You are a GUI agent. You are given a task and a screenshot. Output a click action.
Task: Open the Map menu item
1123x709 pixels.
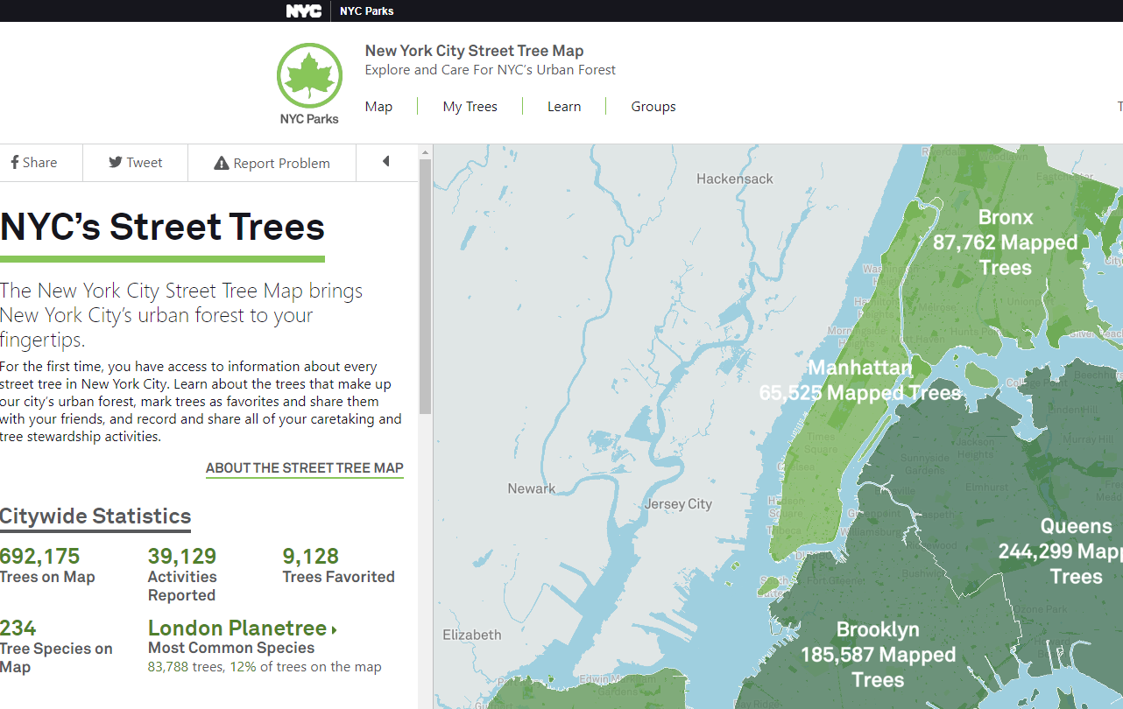click(x=378, y=107)
